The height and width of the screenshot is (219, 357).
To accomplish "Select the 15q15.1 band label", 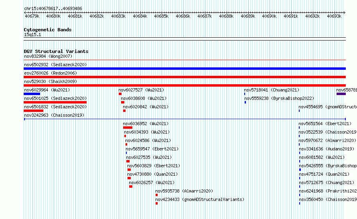I will (x=32, y=34).
